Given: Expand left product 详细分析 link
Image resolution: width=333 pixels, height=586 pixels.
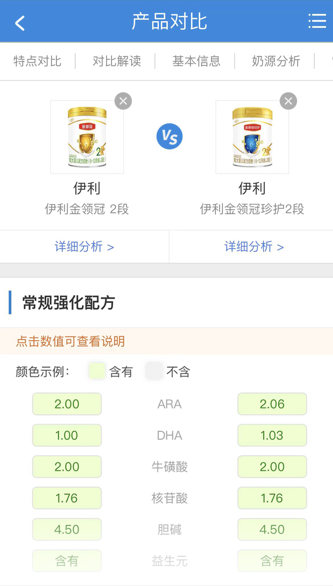Looking at the screenshot, I should 84,247.
